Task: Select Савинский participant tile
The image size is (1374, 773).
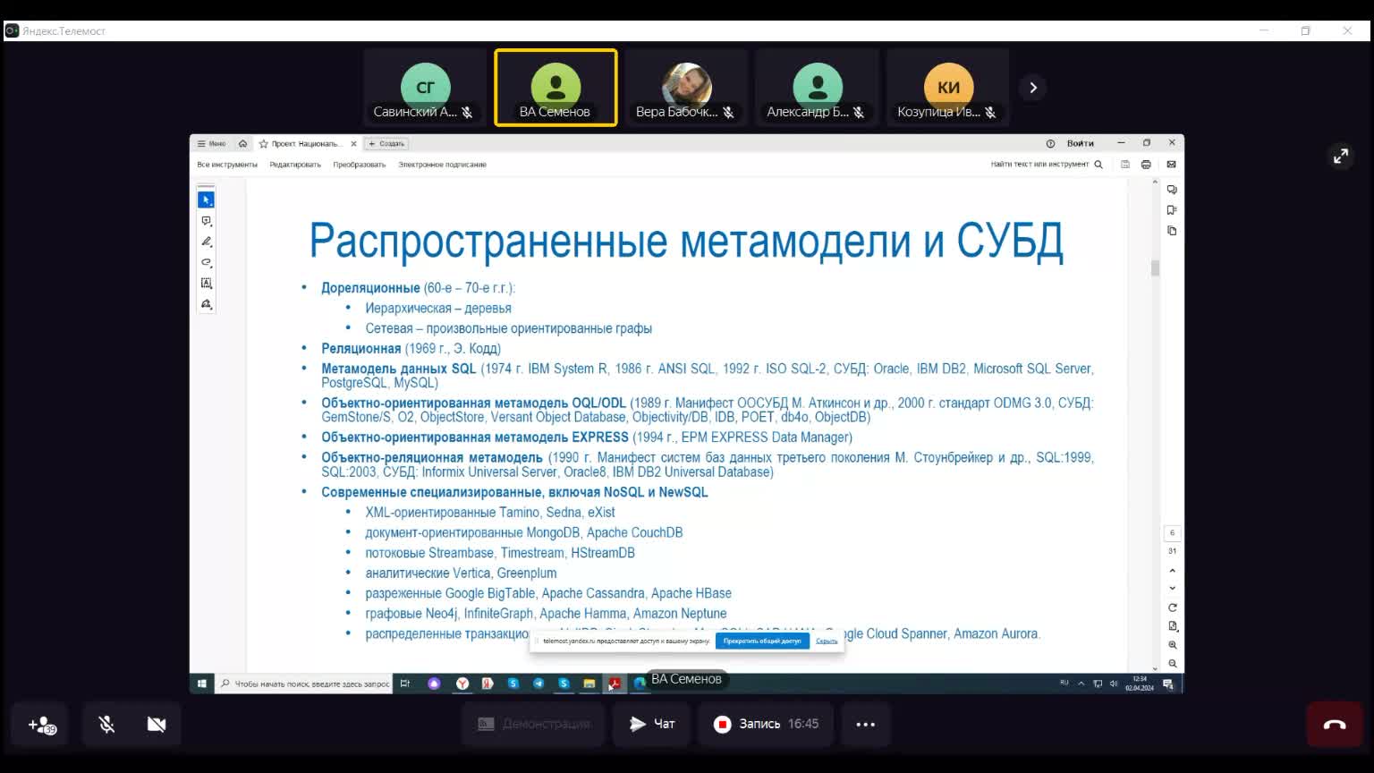Action: pos(425,88)
